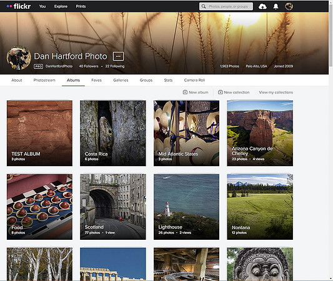Click the DanHartfordPhoto username
333x281 pixels.
[x=59, y=66]
